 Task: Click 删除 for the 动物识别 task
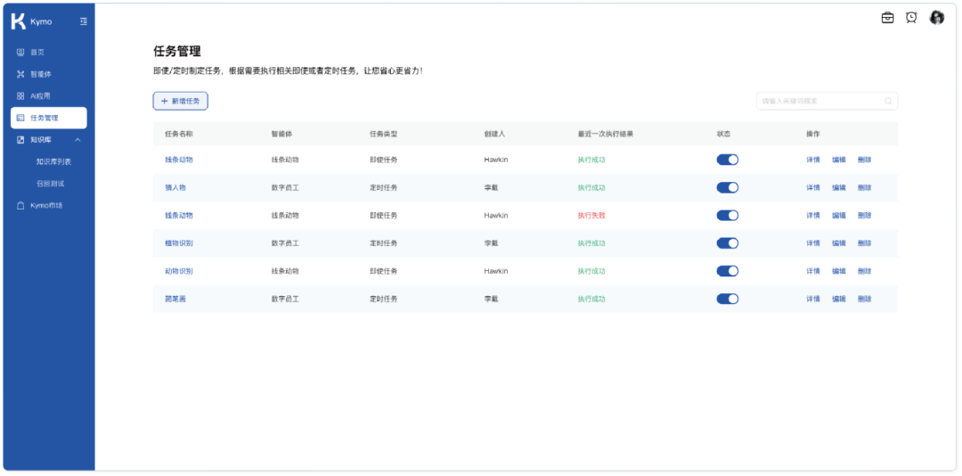(x=864, y=271)
